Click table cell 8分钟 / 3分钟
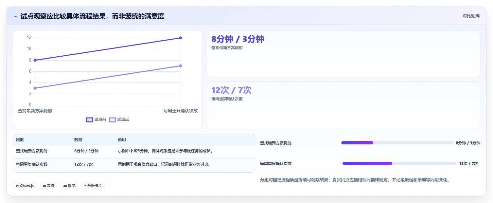 (x=86, y=151)
